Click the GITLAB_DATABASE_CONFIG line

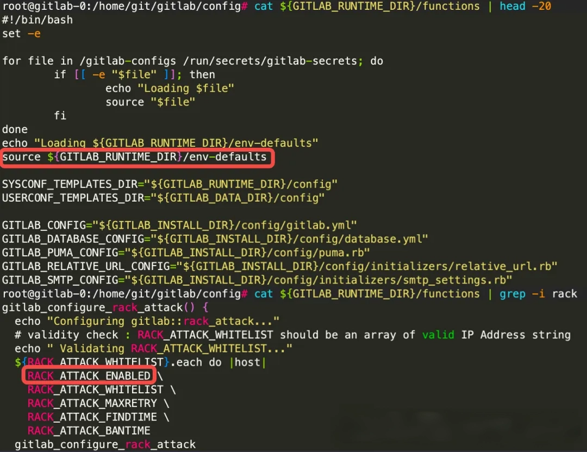(x=215, y=238)
